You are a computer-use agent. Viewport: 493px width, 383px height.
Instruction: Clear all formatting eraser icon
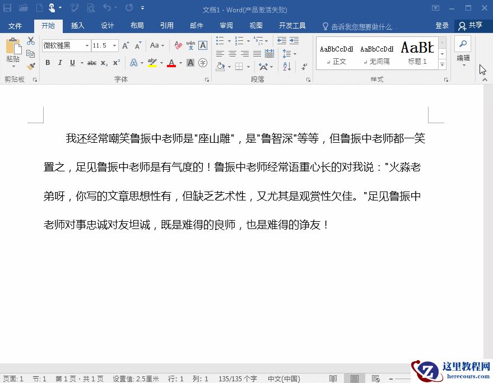coord(178,45)
